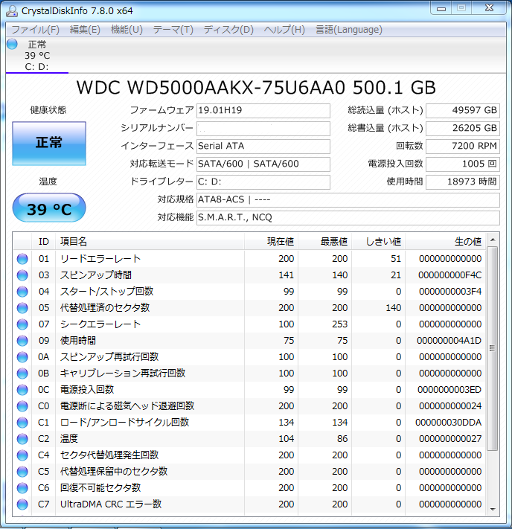Screen dimensions: 512x529
Task: Click status orb for row 05 代替処理済のセクタ数
Action: click(x=22, y=308)
